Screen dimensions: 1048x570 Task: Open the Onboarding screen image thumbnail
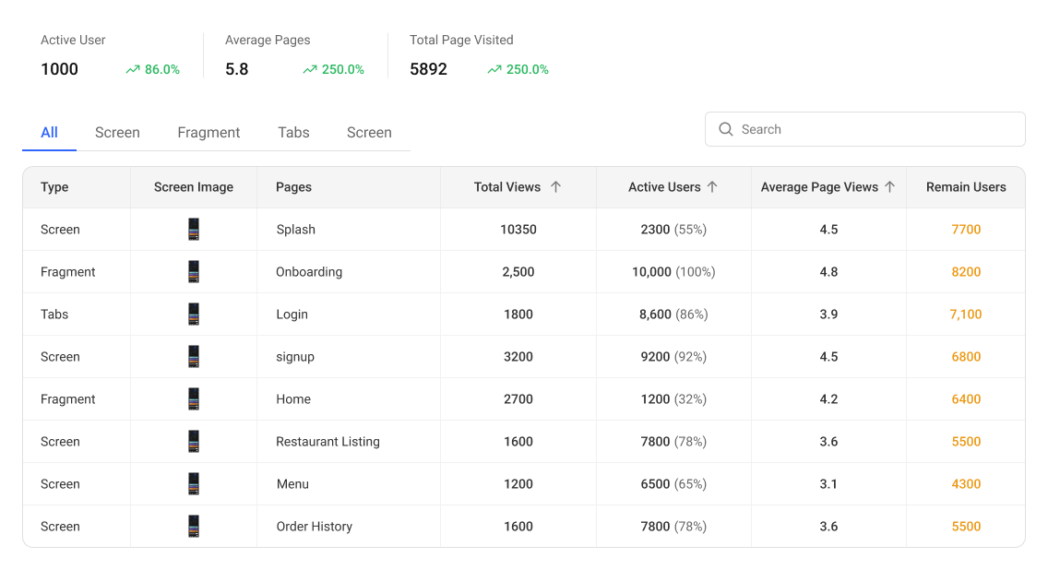point(194,272)
